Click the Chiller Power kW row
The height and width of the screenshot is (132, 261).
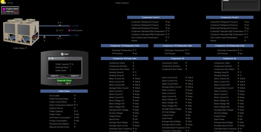tap(64, 114)
